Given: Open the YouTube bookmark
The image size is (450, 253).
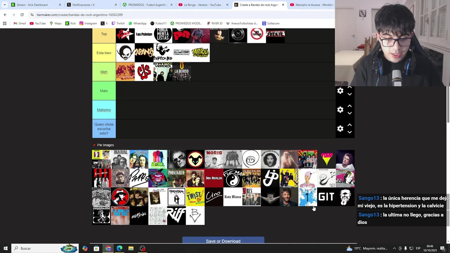Looking at the screenshot, I should 38,24.
